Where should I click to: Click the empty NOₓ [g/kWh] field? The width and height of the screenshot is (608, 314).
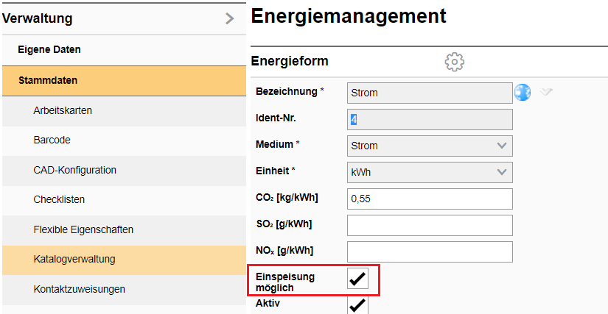coord(430,251)
